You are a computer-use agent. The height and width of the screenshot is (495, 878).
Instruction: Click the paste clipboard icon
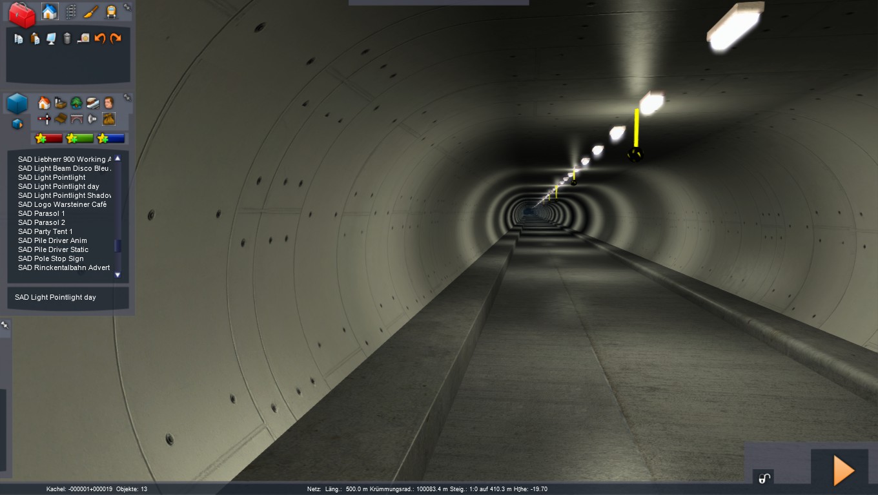pyautogui.click(x=35, y=39)
